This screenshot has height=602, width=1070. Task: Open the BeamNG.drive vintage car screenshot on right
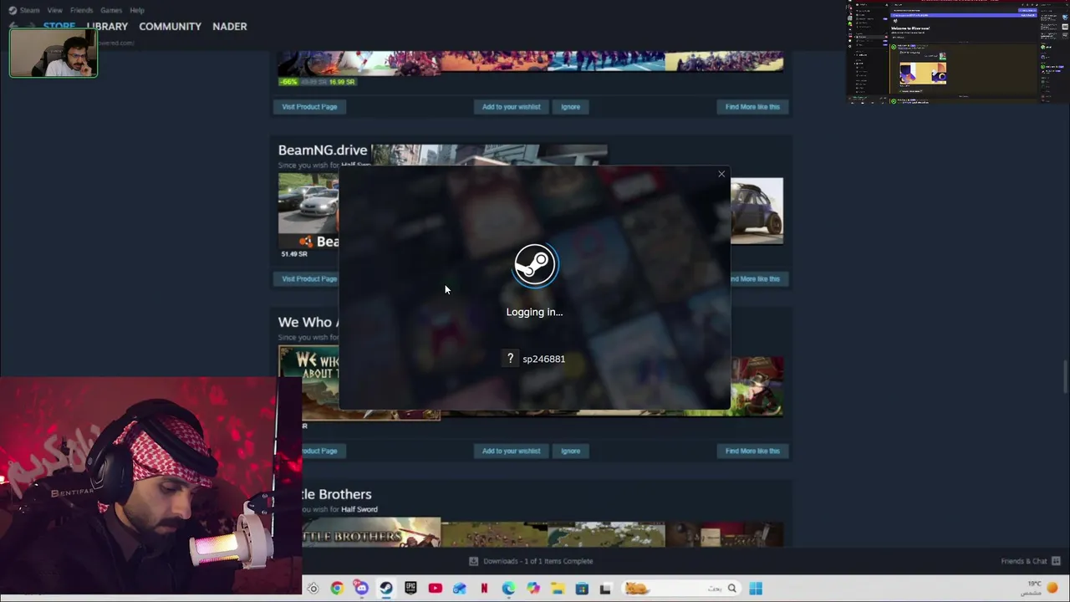click(757, 211)
